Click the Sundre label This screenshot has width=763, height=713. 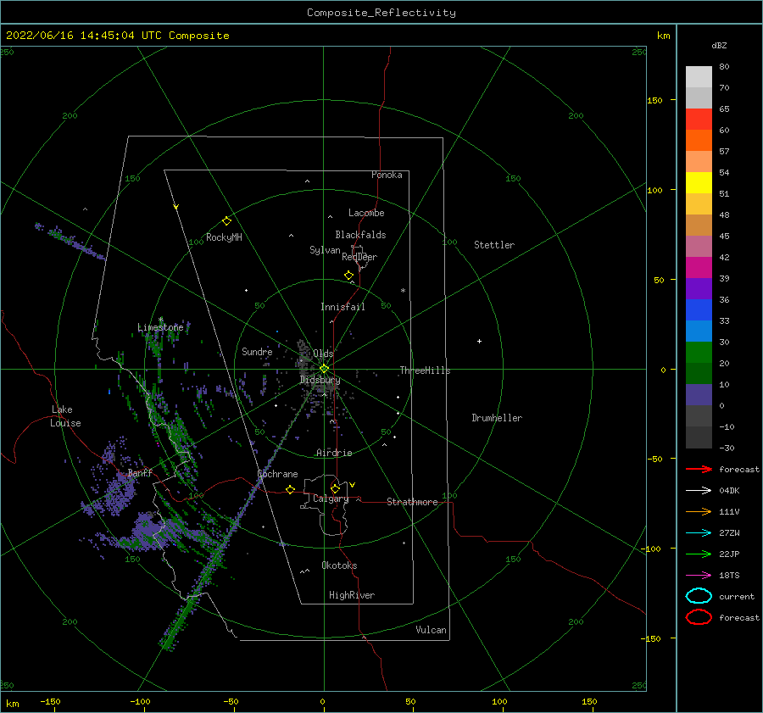257,351
